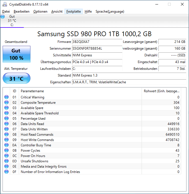Click the Übertragungsmodus field PCIe 4.0 x4
The width and height of the screenshot is (189, 194).
pos(97,62)
